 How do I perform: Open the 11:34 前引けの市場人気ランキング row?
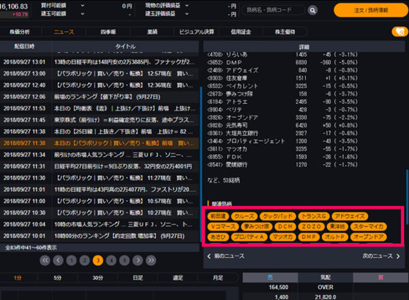(99, 155)
